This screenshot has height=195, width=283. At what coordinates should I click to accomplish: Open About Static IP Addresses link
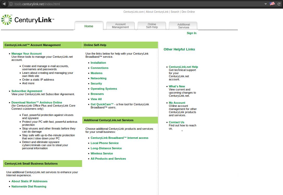29,181
